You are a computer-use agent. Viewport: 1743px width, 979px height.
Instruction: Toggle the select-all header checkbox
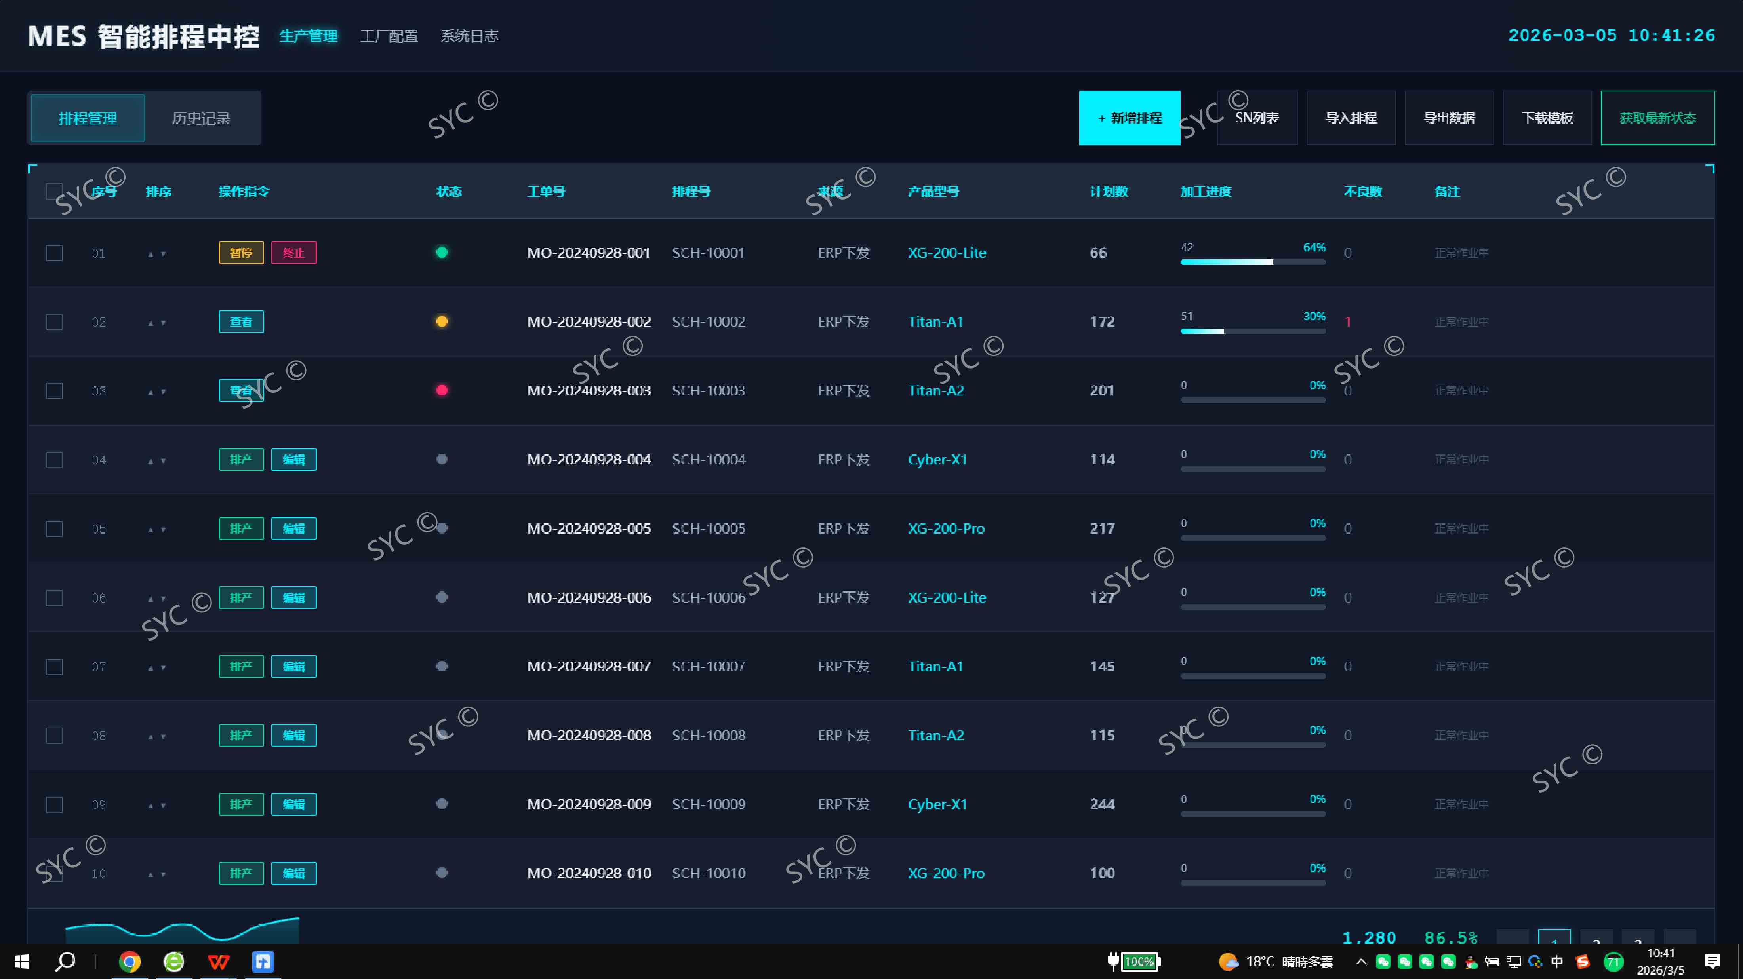(x=54, y=191)
